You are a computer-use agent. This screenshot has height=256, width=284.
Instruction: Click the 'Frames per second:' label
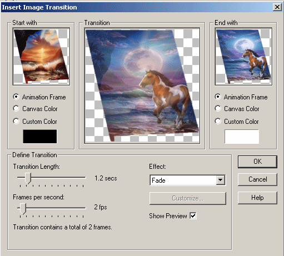click(38, 197)
